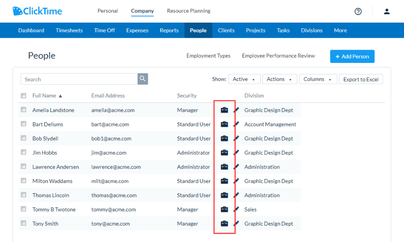Open the Actions dropdown
This screenshot has width=404, height=242.
(x=280, y=79)
